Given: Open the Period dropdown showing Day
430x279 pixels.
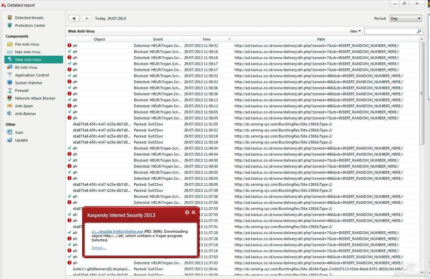Looking at the screenshot, I should 406,18.
